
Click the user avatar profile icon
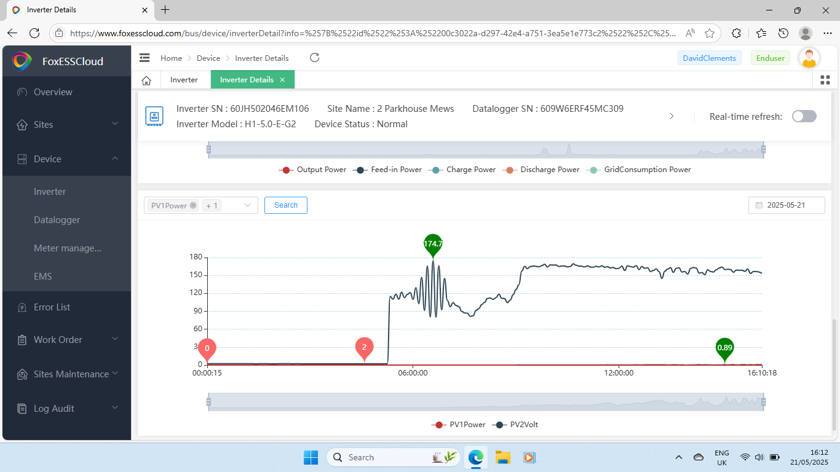tap(809, 58)
